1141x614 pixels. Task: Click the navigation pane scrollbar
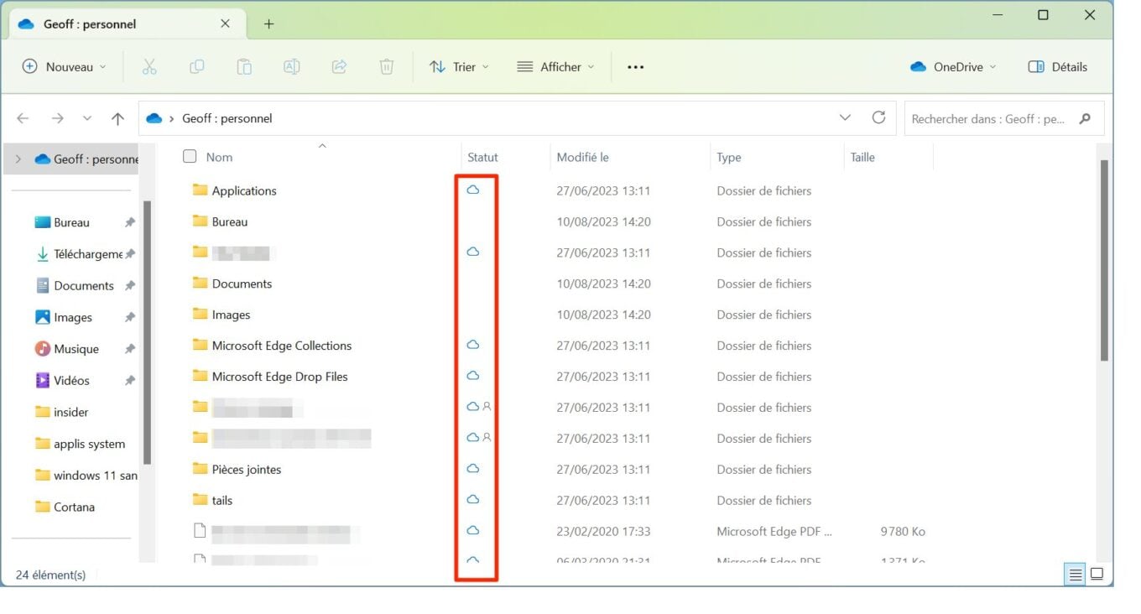[x=148, y=332]
